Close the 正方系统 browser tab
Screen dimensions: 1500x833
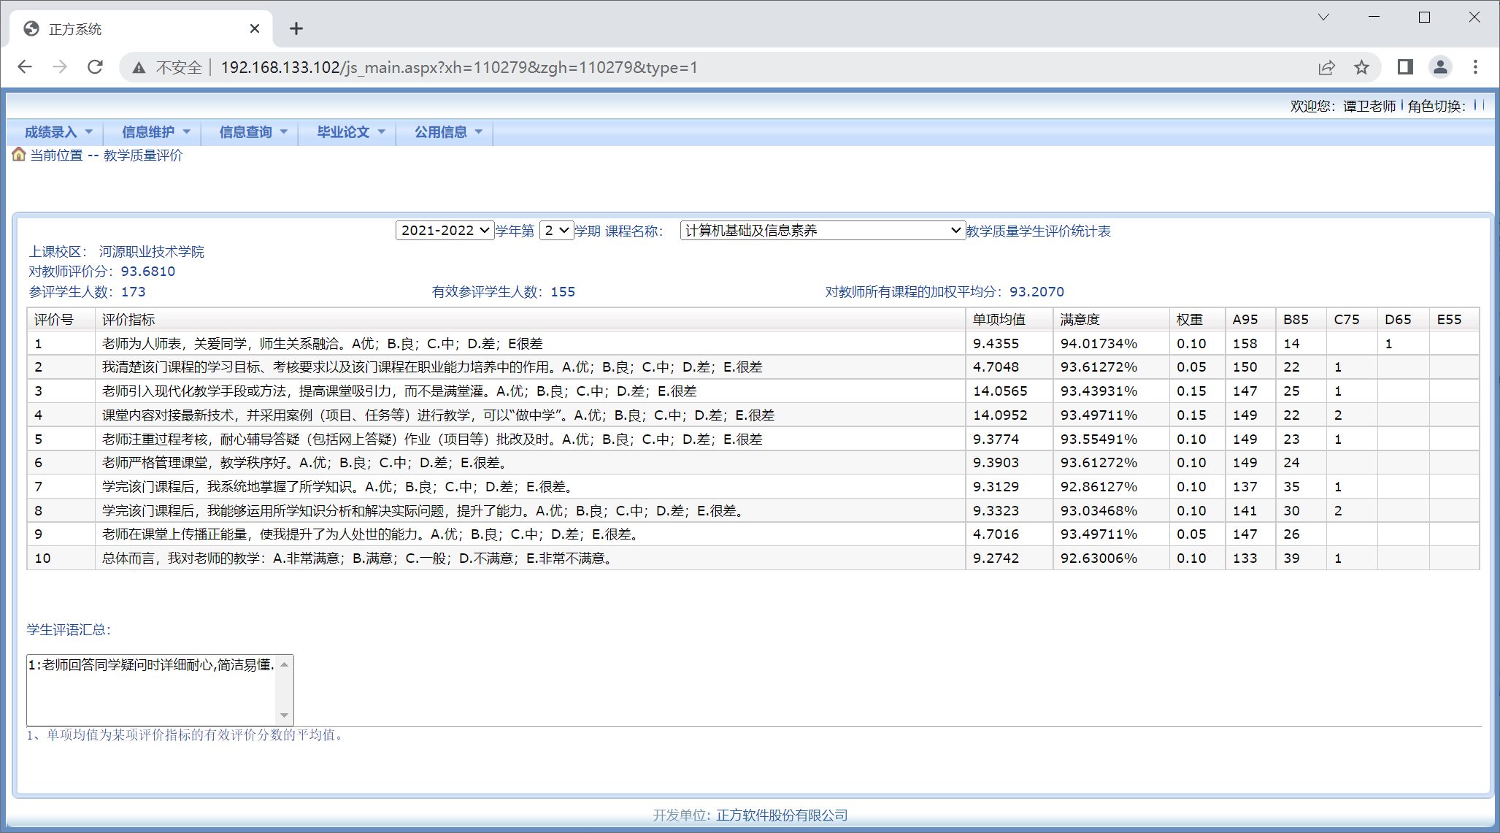pos(255,28)
